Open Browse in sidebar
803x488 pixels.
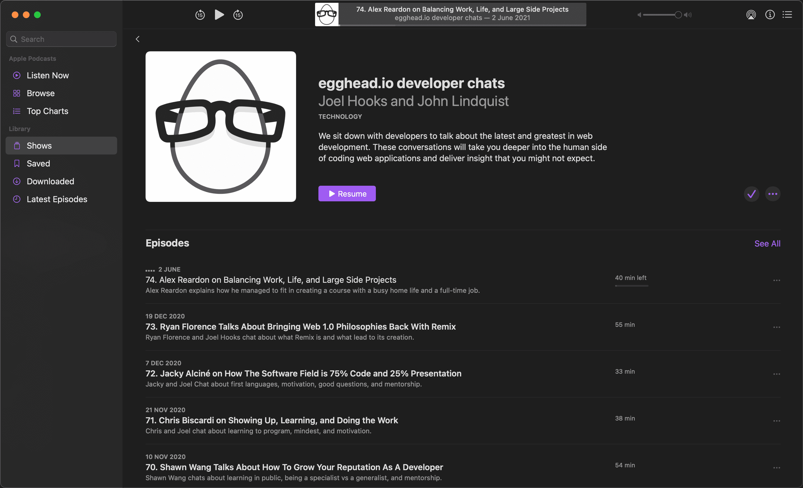pos(61,93)
